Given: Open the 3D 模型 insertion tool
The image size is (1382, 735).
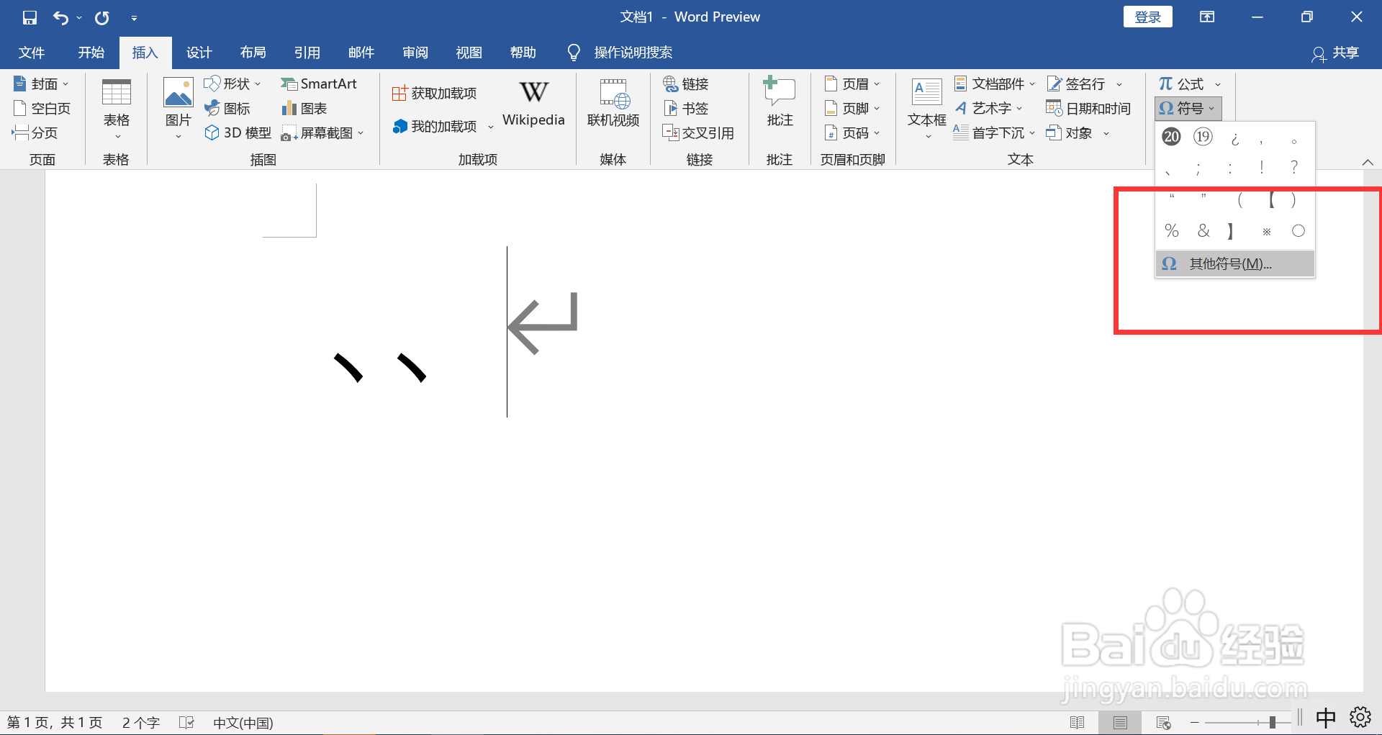Looking at the screenshot, I should tap(237, 132).
